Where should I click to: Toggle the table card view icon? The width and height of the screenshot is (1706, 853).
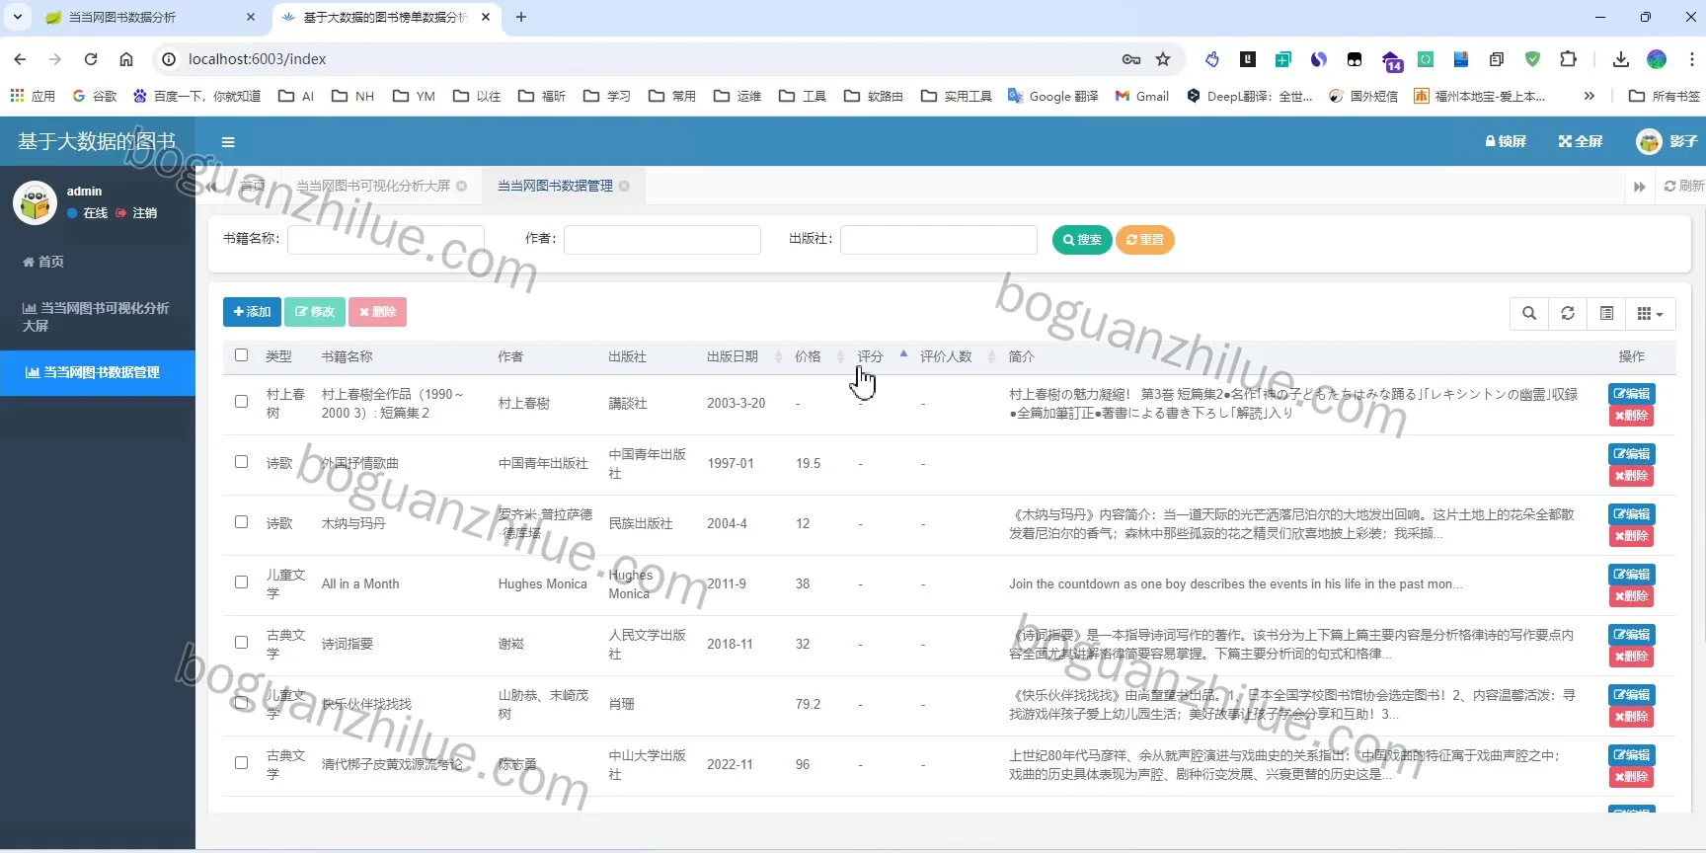pos(1606,314)
